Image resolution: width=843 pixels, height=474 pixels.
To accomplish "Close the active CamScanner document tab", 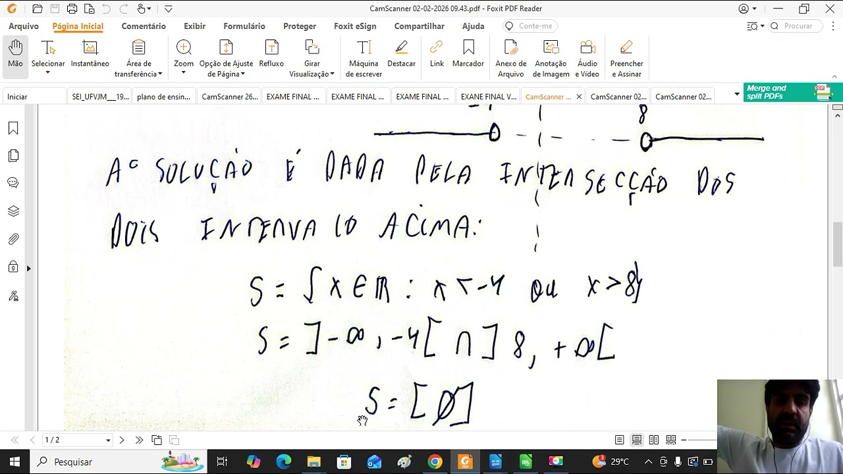I will [579, 97].
